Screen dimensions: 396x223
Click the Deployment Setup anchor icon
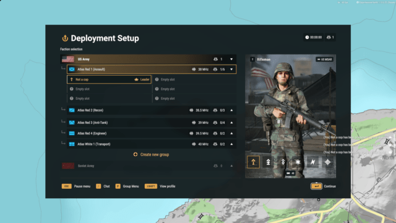pos(65,38)
